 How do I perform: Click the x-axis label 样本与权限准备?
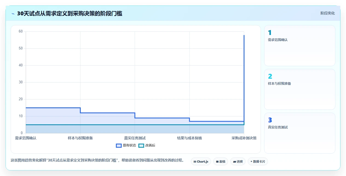tap(80, 138)
